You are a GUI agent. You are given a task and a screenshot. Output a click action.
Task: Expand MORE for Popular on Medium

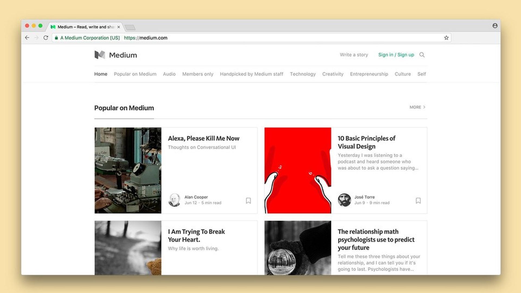[417, 107]
